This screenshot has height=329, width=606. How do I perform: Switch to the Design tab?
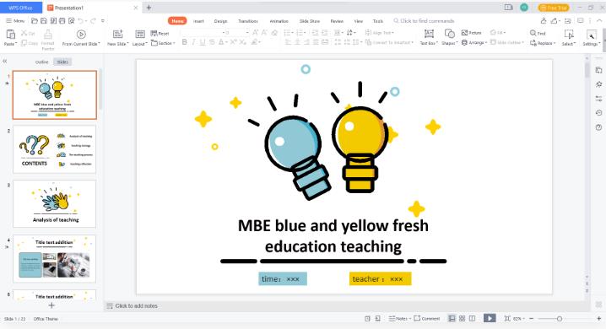coord(220,21)
